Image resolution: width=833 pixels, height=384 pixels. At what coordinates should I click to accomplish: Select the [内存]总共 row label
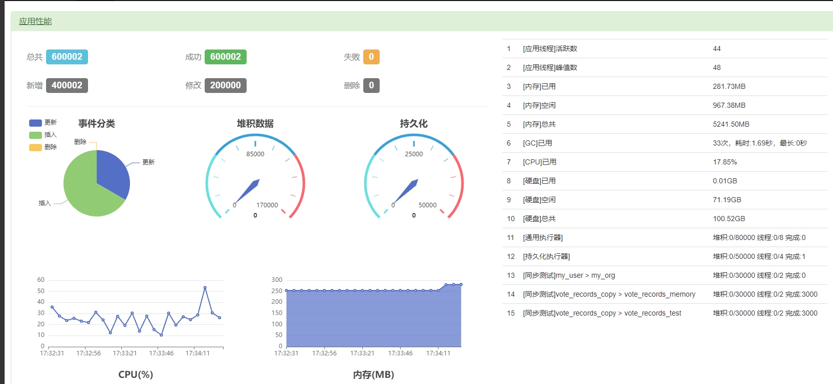[539, 124]
